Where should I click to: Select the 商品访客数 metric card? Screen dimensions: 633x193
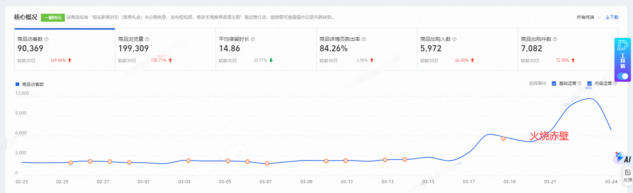[64, 50]
